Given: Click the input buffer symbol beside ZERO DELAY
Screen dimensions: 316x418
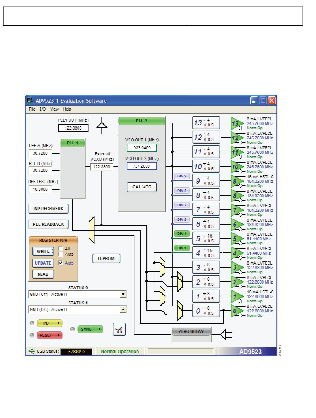Looking at the screenshot, I should (x=226, y=334).
